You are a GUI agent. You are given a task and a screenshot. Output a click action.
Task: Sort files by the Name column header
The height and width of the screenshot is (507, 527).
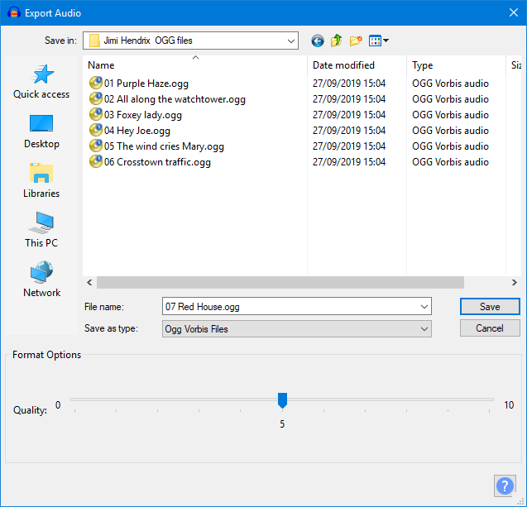[x=195, y=65]
